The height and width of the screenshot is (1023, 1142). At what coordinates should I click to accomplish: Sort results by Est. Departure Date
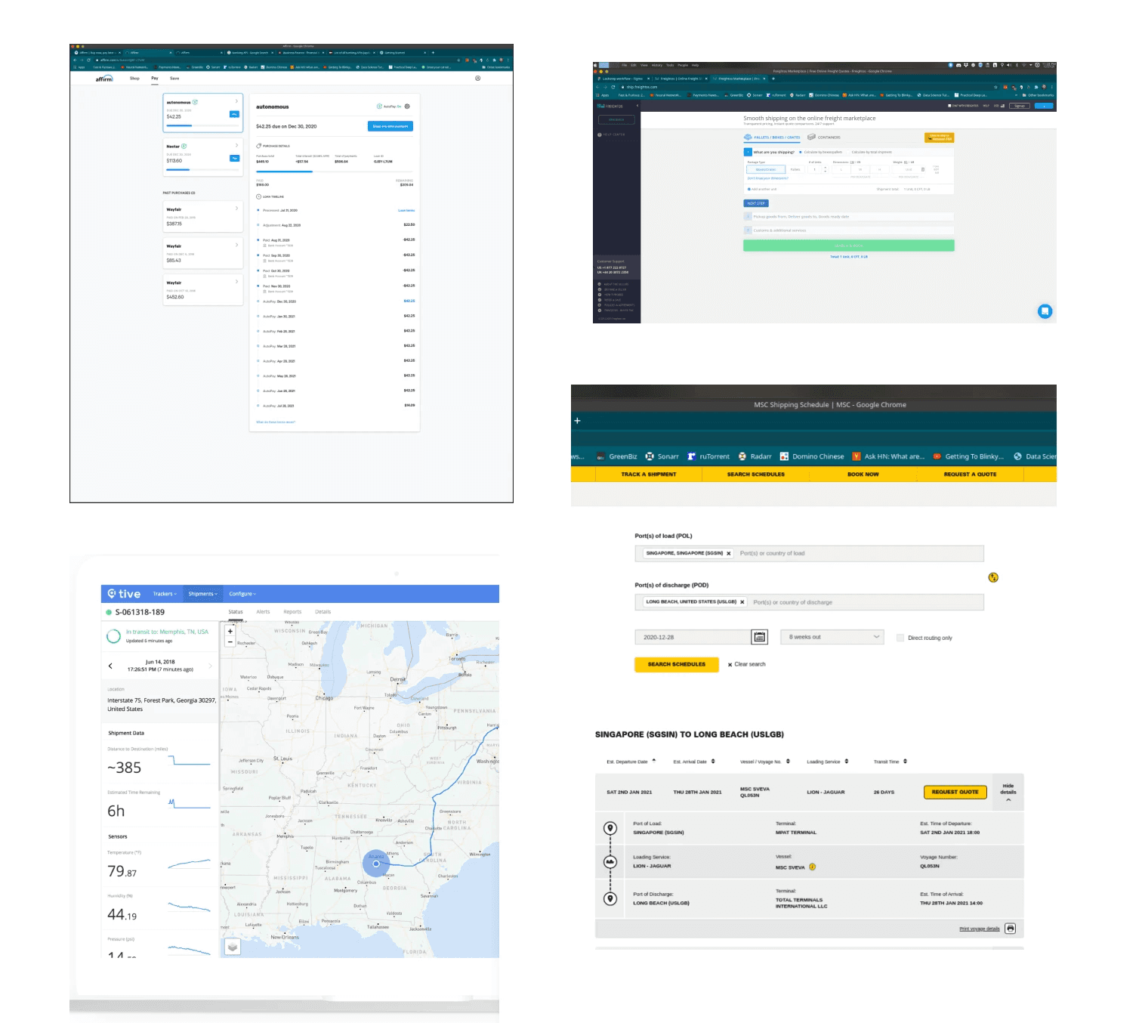pyautogui.click(x=631, y=762)
